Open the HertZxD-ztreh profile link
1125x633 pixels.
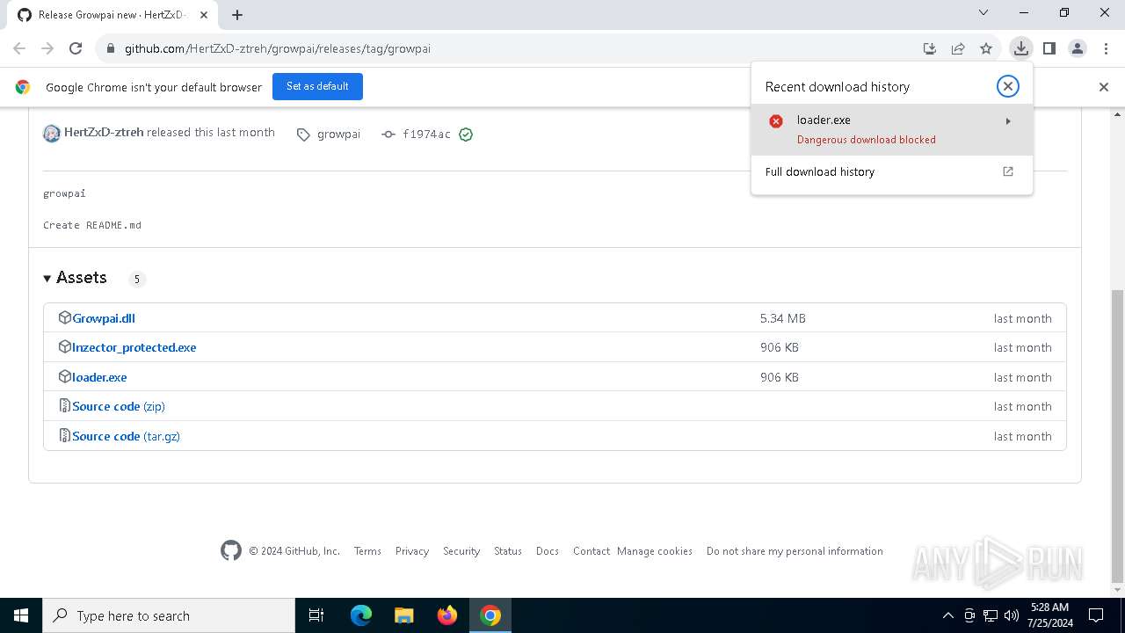click(x=104, y=132)
